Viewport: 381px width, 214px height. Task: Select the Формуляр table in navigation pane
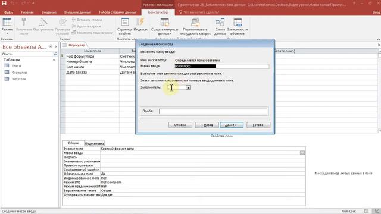pyautogui.click(x=19, y=73)
